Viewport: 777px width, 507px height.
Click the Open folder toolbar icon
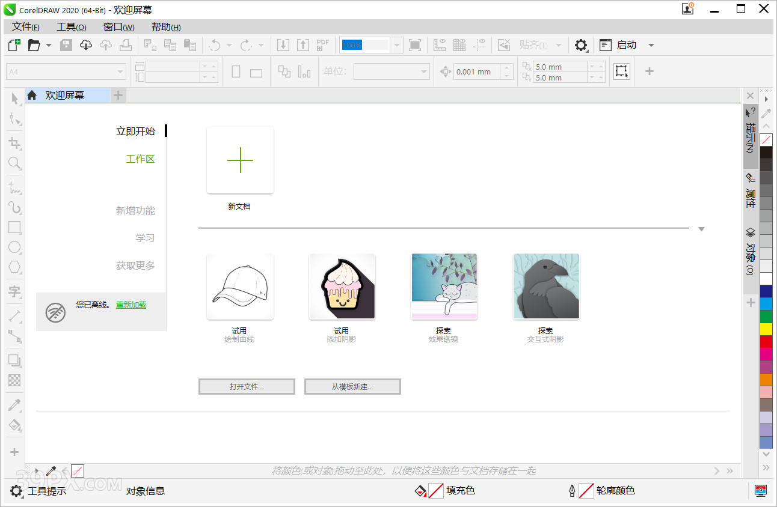pos(34,45)
